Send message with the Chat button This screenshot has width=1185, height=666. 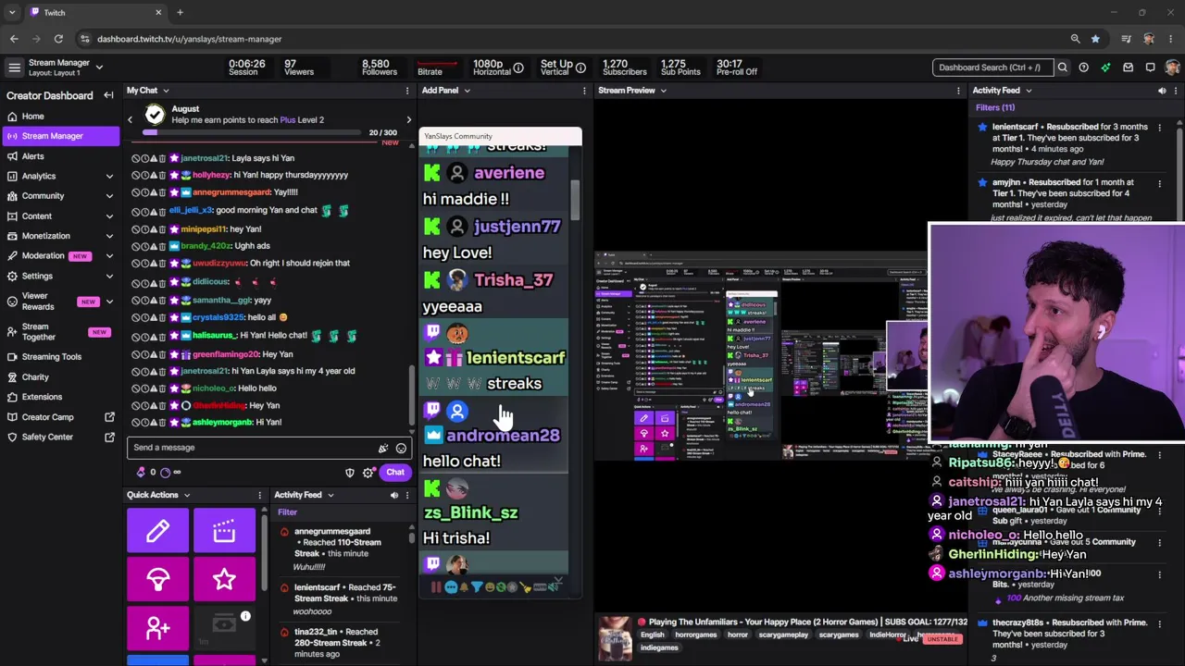[x=395, y=473]
